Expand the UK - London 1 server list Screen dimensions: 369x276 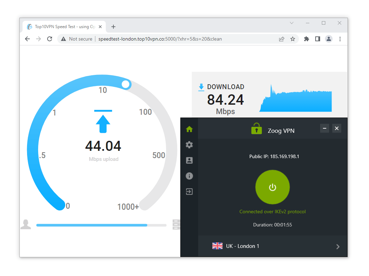click(337, 247)
